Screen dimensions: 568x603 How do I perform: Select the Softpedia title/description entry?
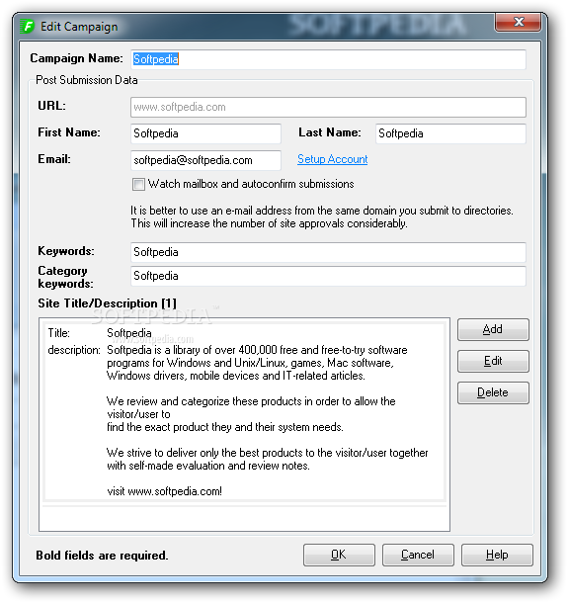244,412
